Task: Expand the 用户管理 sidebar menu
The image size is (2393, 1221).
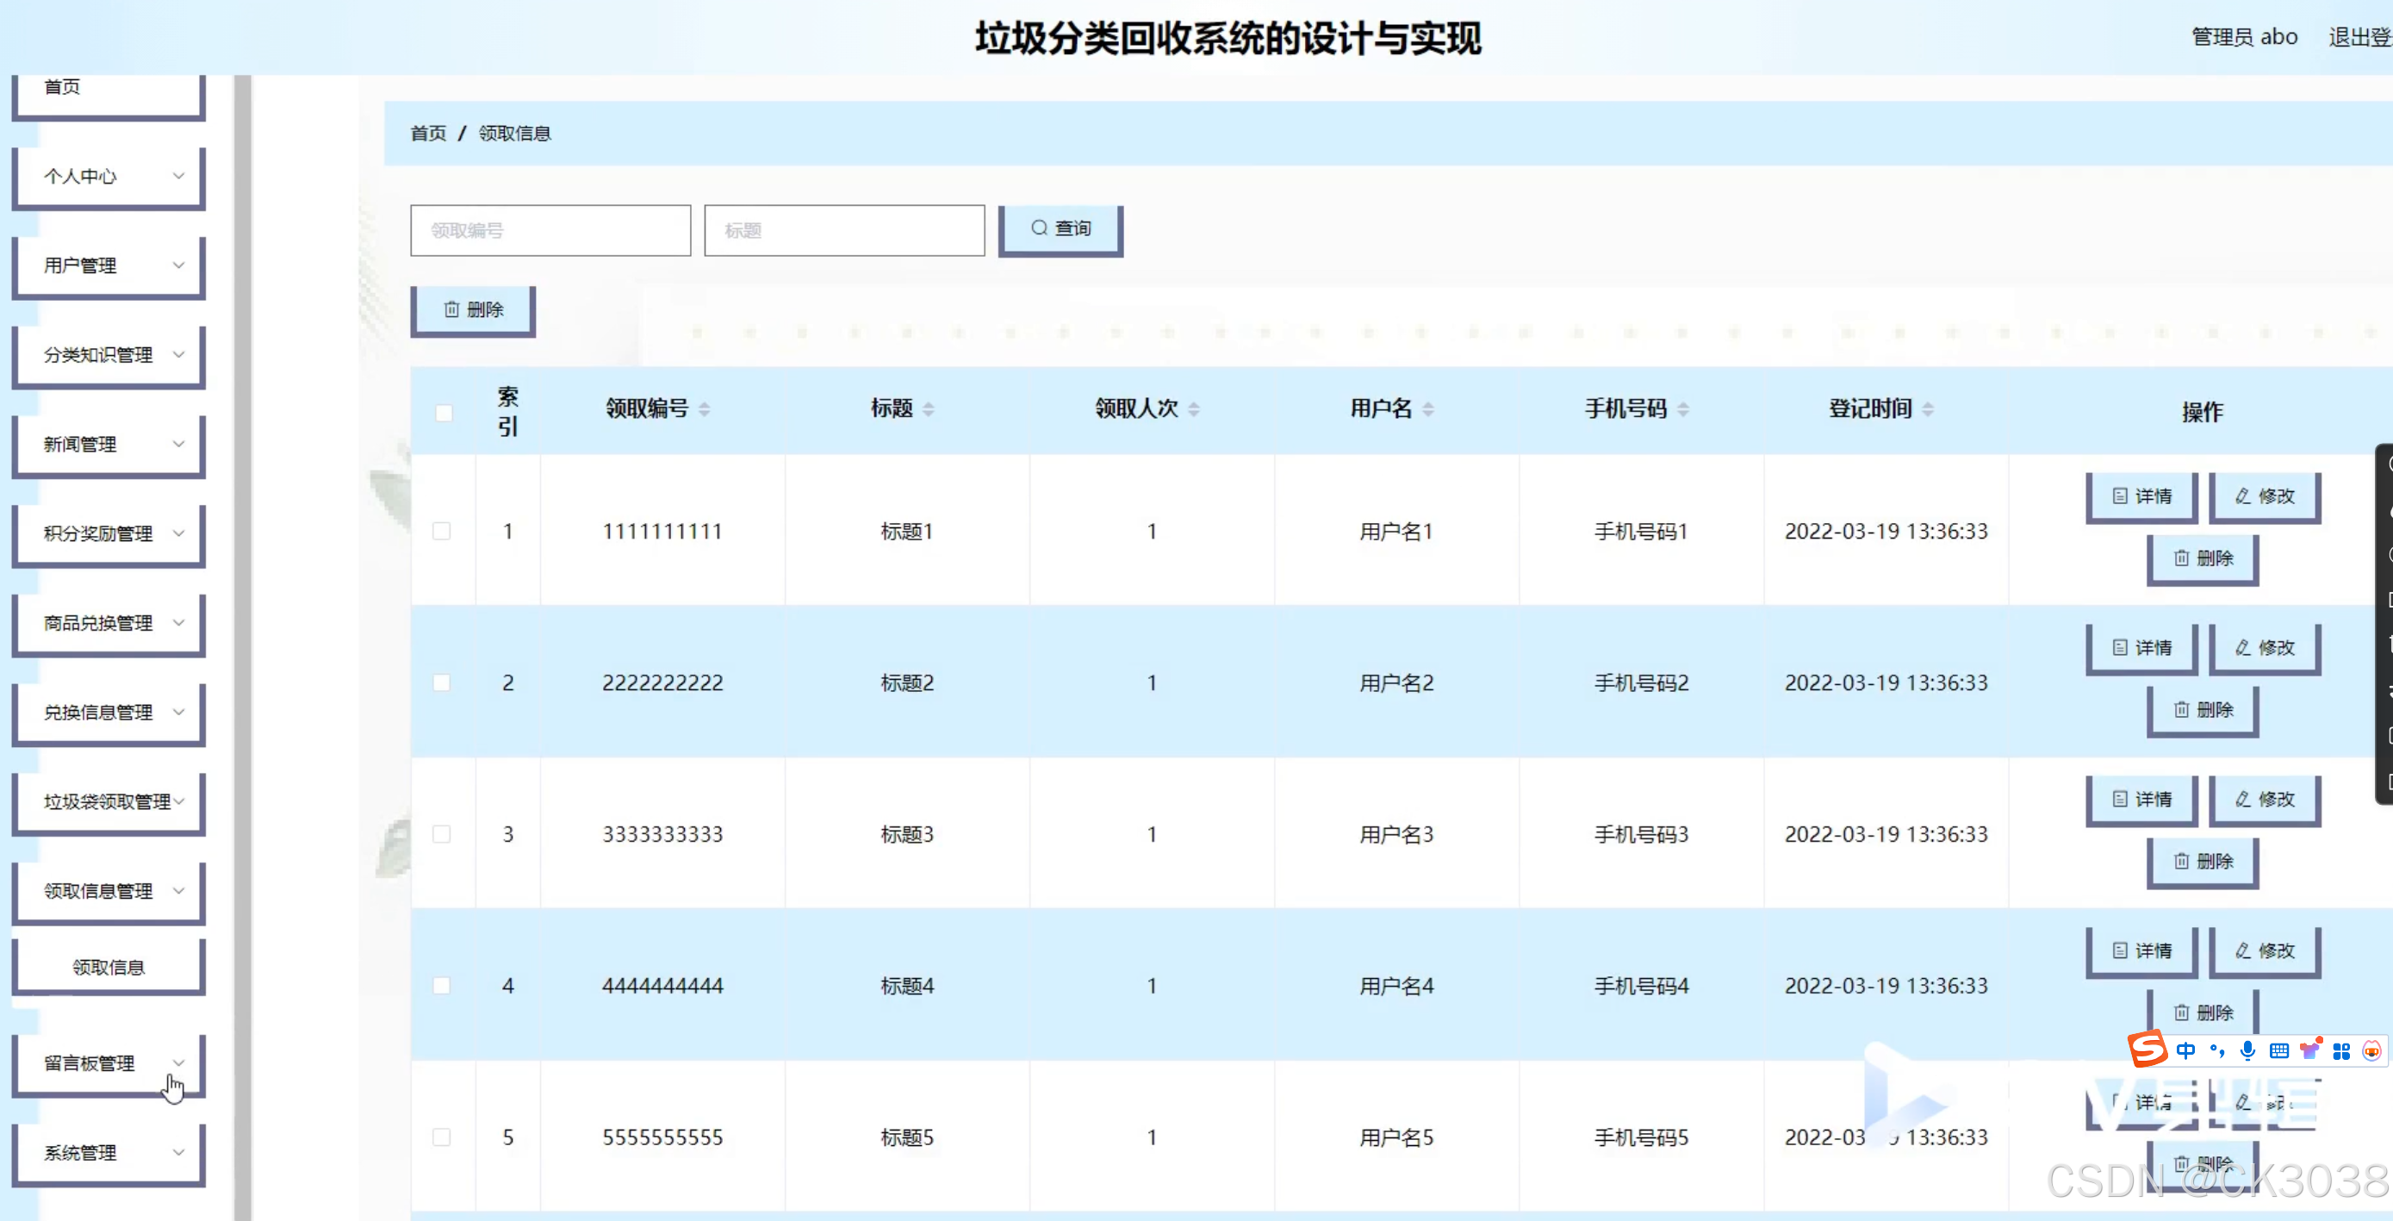Action: 109,265
